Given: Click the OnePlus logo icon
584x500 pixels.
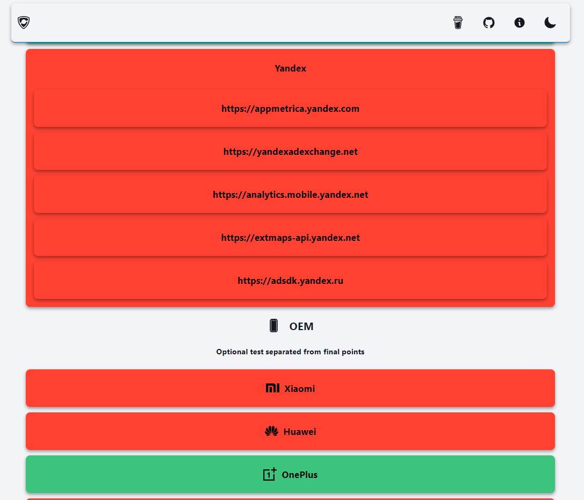Looking at the screenshot, I should [x=270, y=474].
